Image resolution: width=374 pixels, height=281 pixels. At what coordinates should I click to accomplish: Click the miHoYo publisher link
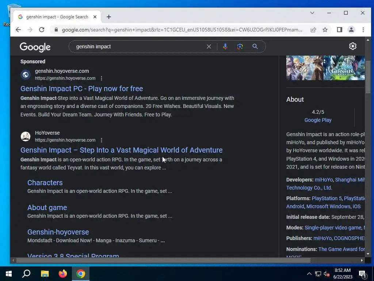pos(323,239)
